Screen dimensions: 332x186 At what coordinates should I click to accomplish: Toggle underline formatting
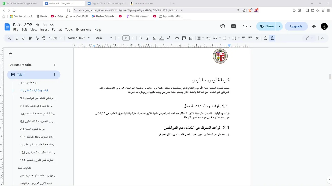(154, 38)
